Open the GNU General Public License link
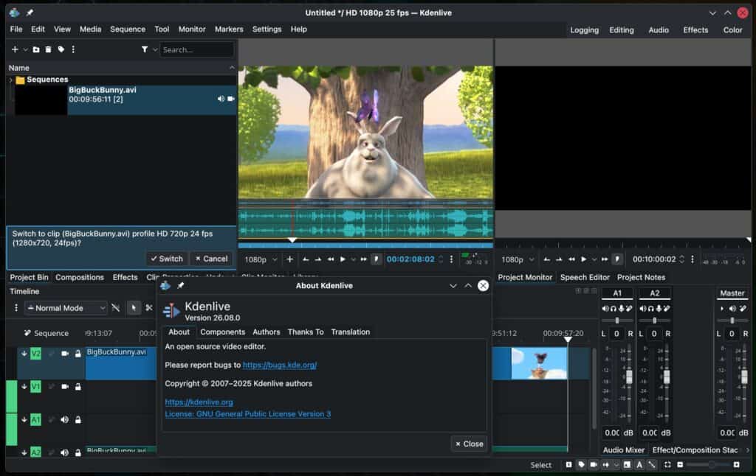 [x=248, y=414]
